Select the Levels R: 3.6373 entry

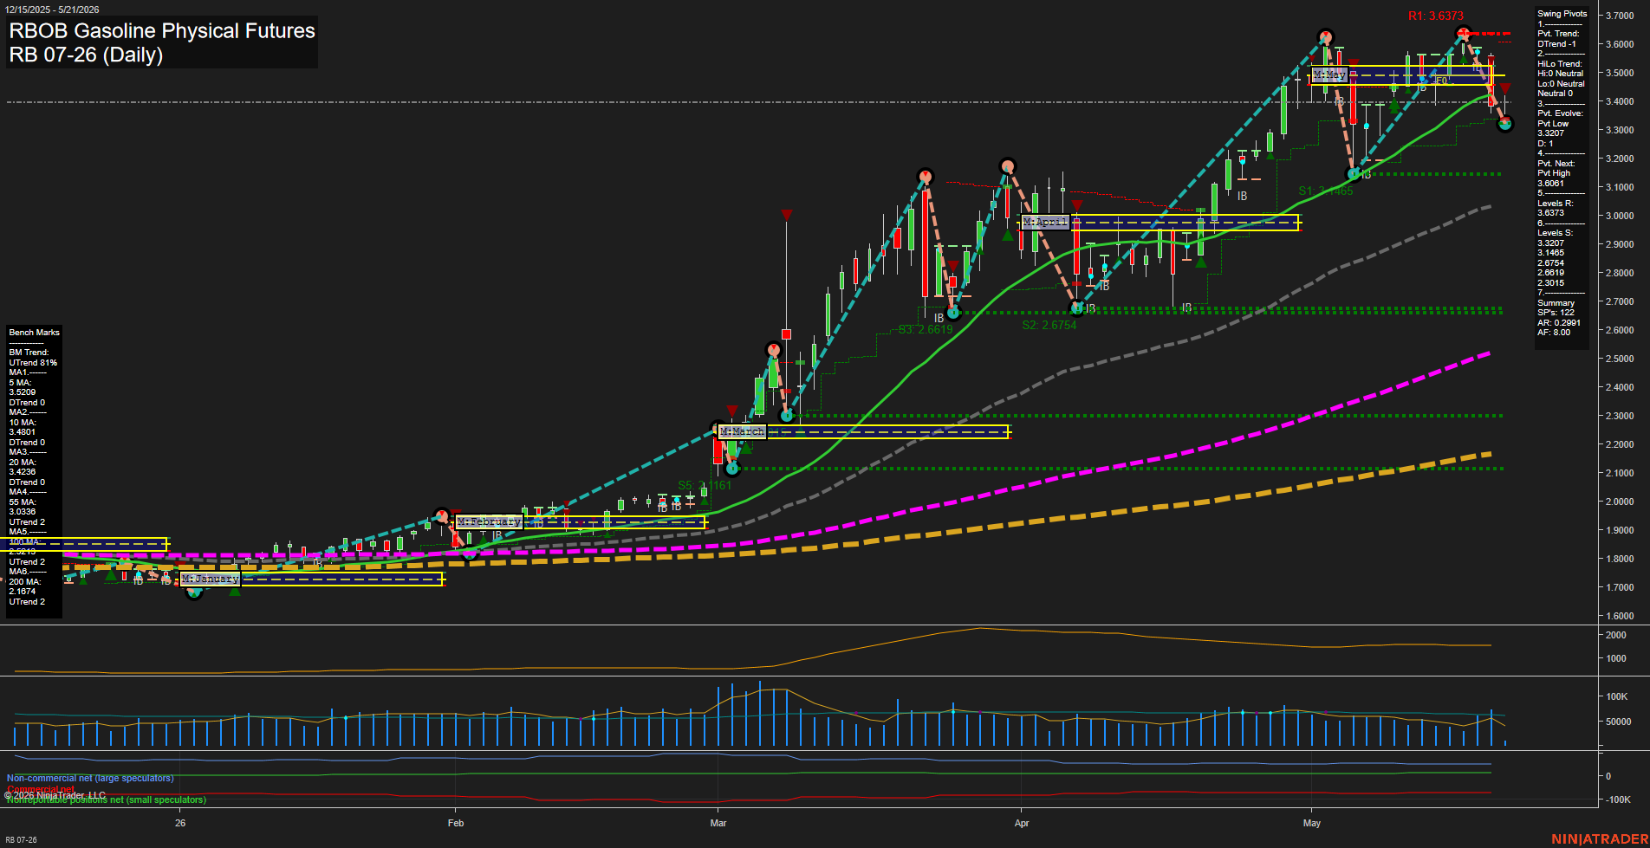coord(1556,208)
